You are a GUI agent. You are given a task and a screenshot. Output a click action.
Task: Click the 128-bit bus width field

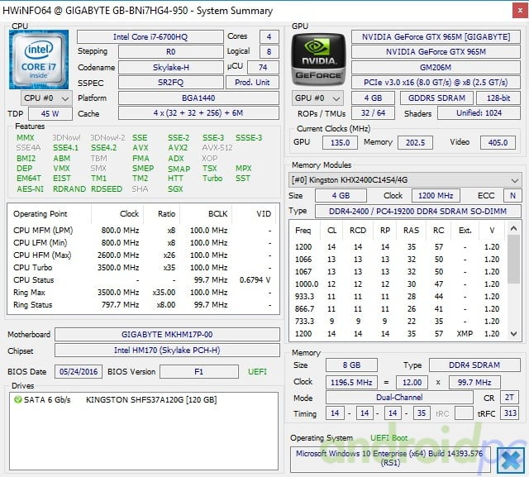(x=498, y=98)
